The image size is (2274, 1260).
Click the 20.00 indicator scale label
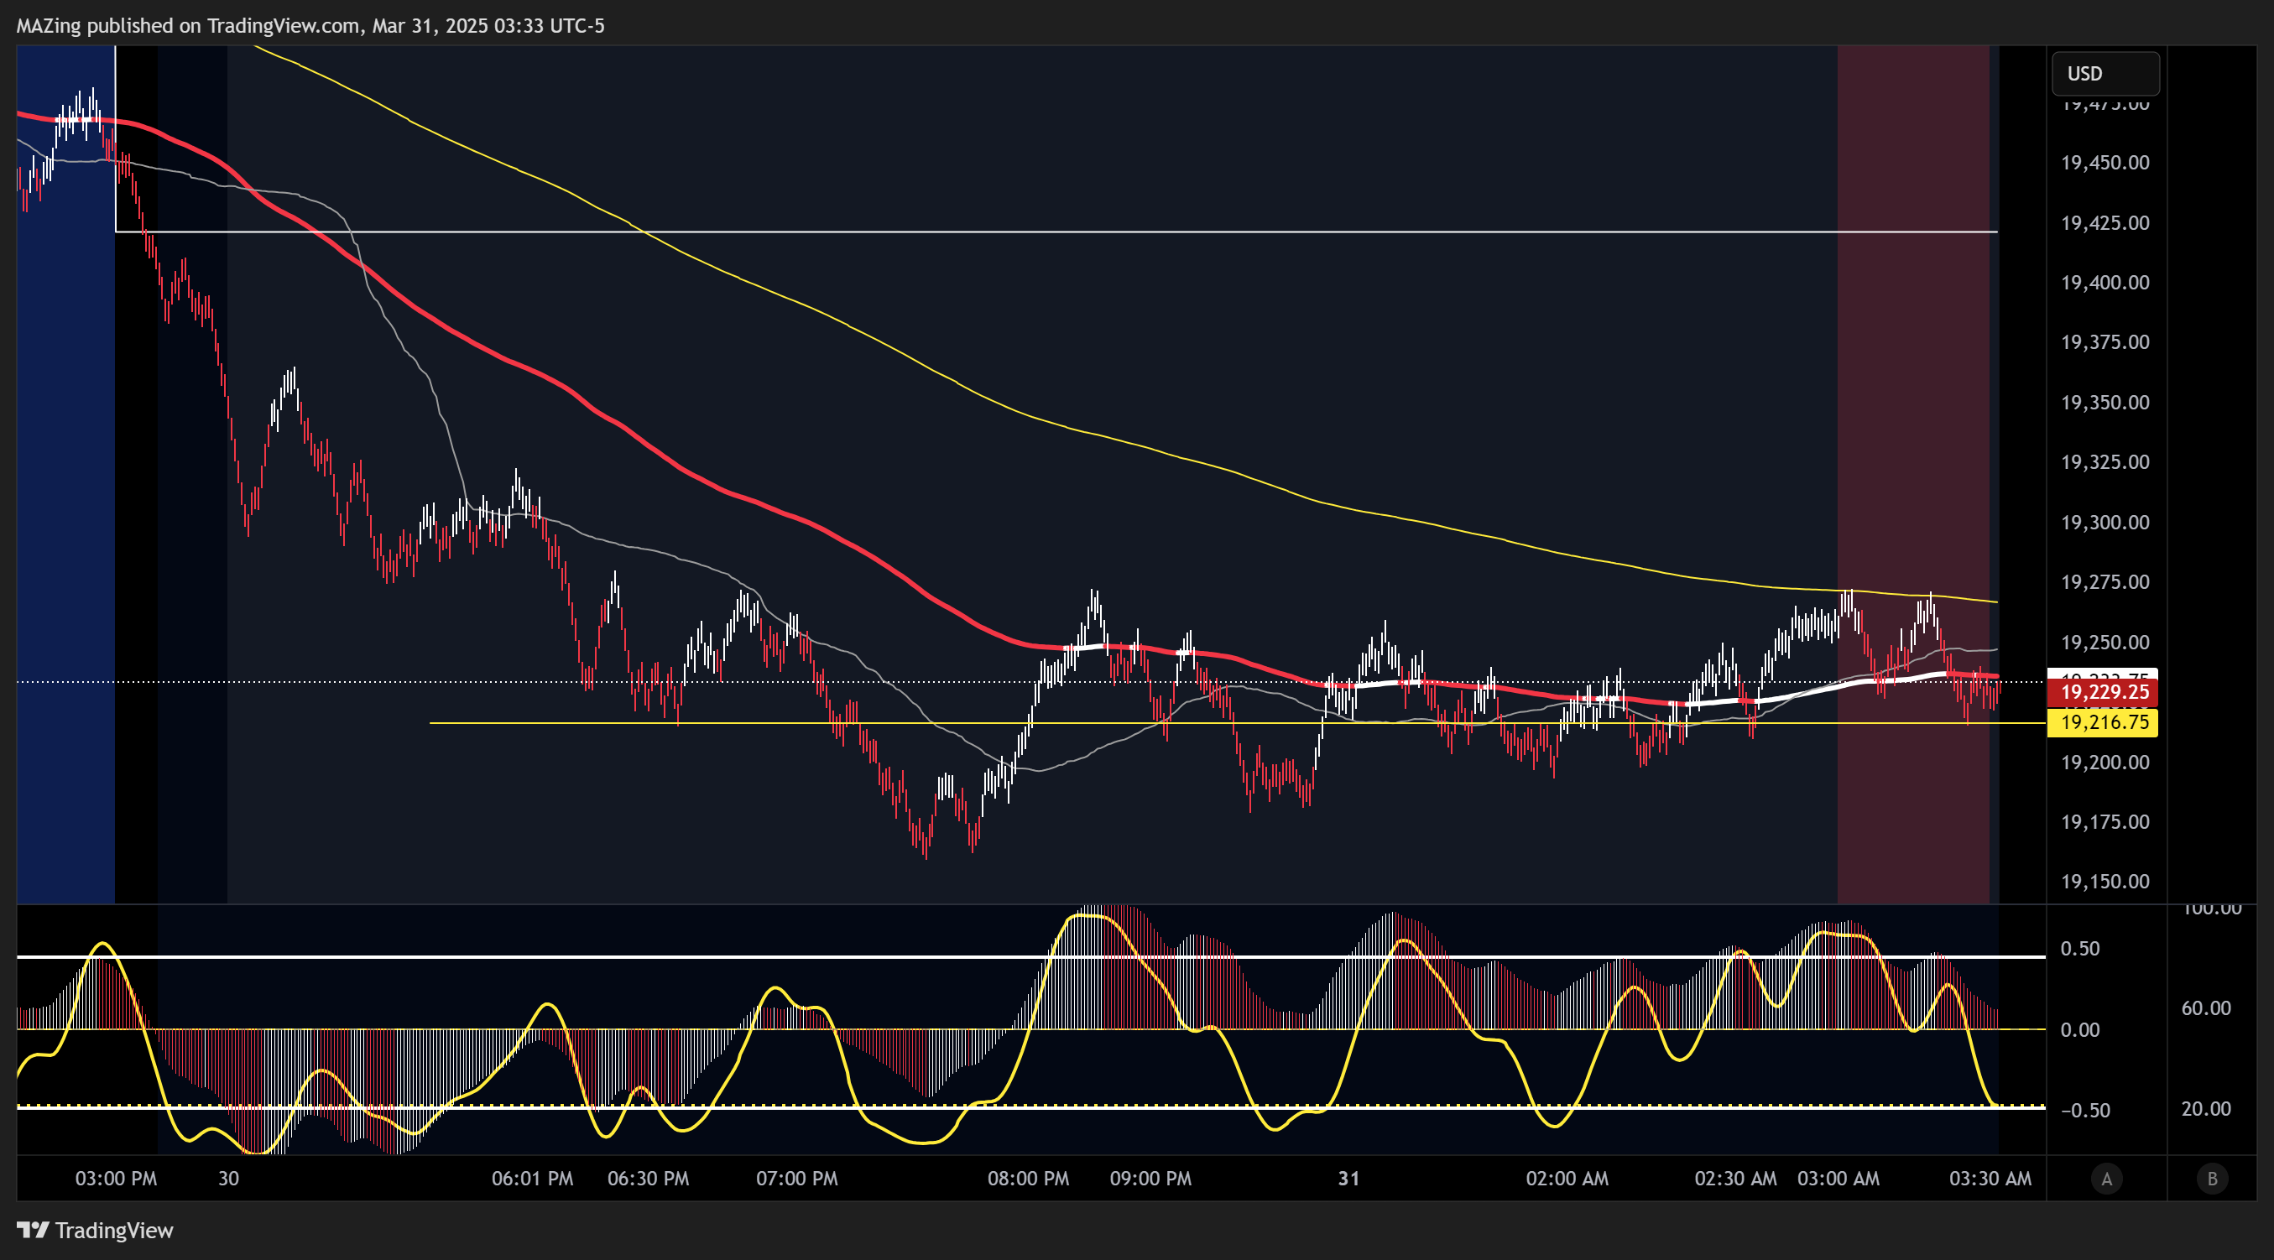(2206, 1109)
